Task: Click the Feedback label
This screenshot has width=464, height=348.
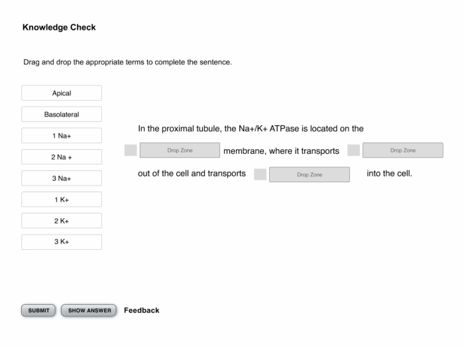Action: [141, 310]
